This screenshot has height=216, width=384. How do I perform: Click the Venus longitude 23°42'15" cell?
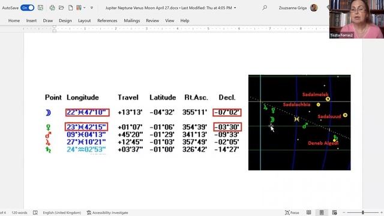[86, 127]
